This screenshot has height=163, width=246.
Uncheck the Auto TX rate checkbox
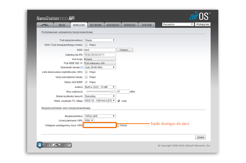click(119, 101)
